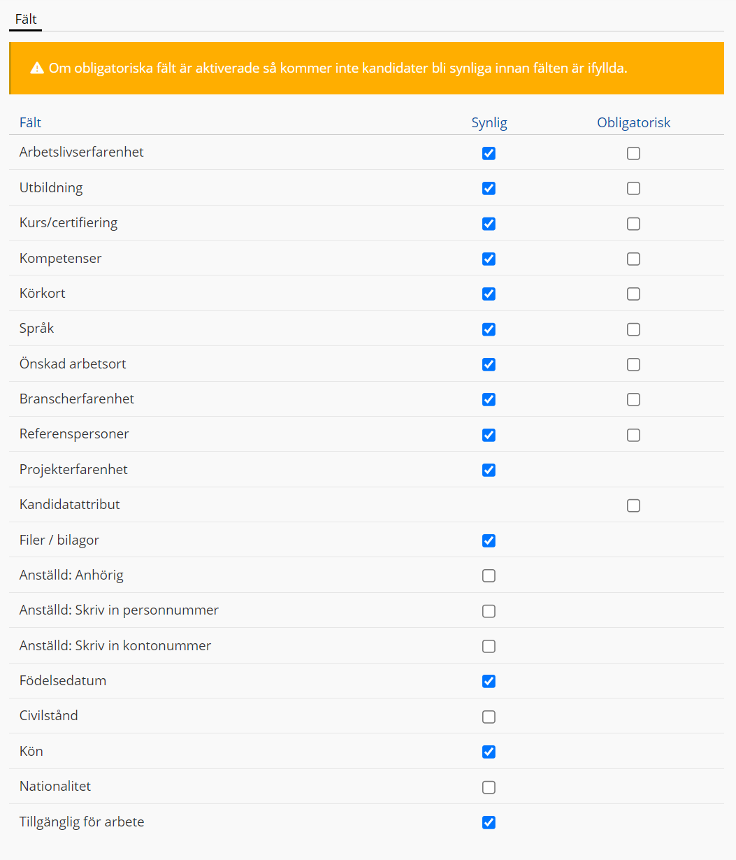Image resolution: width=736 pixels, height=860 pixels.
Task: Enable Obligatorisk for Utbildning
Action: click(x=633, y=188)
